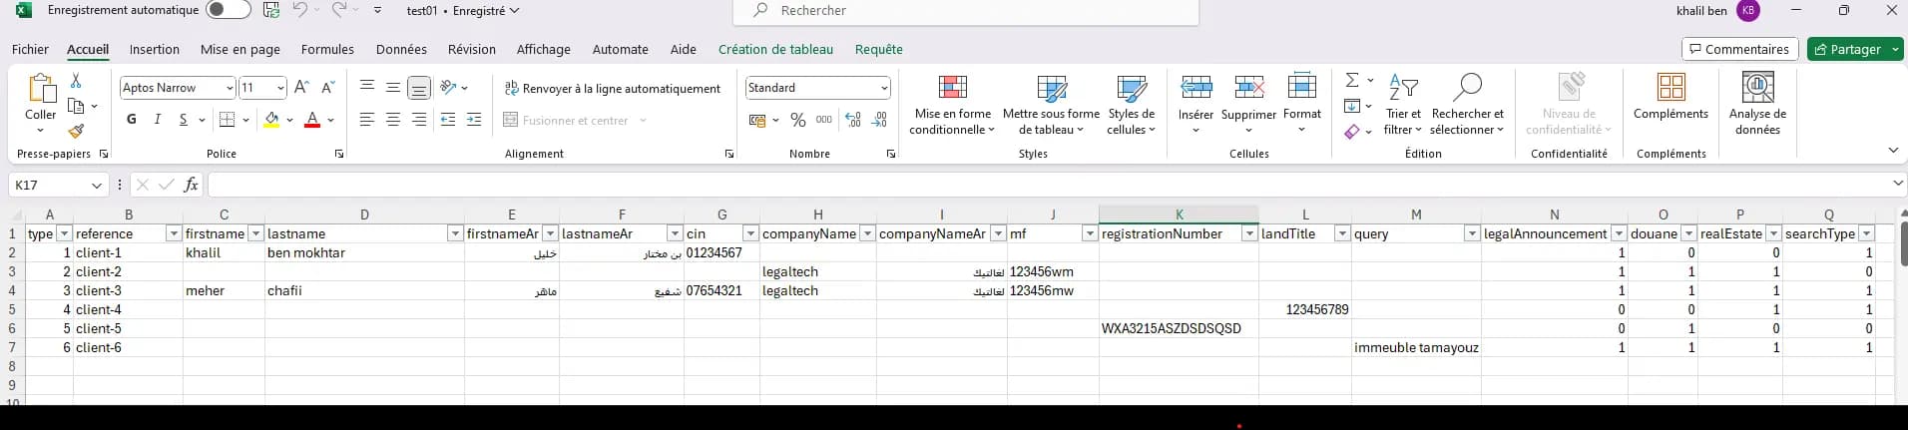Switch to the Formules tab
1908x430 pixels.
click(x=327, y=49)
